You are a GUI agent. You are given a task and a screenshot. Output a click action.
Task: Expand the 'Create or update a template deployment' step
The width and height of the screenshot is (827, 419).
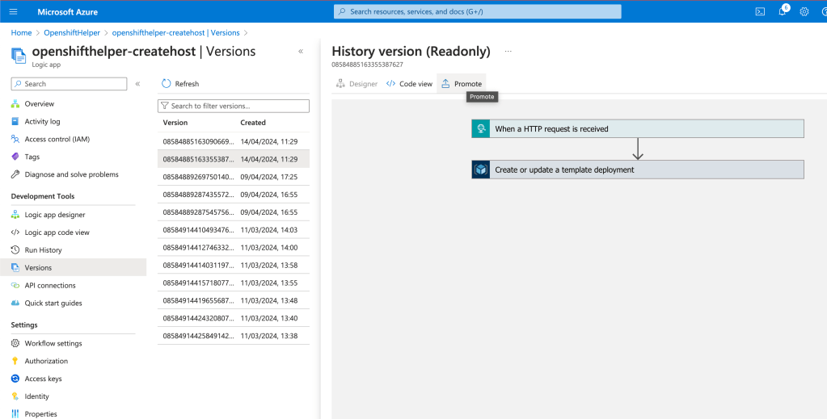(x=638, y=170)
